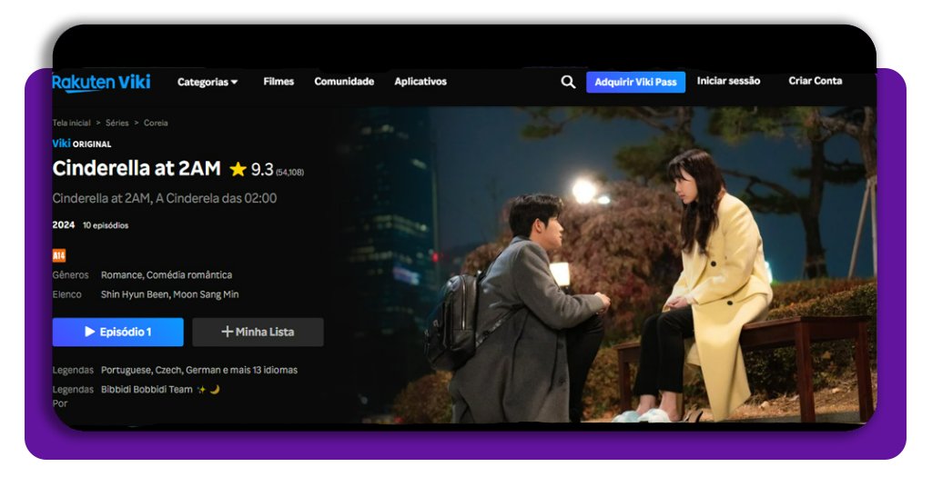Click the Viki Original label
Screen dimensions: 932x487
click(x=81, y=144)
